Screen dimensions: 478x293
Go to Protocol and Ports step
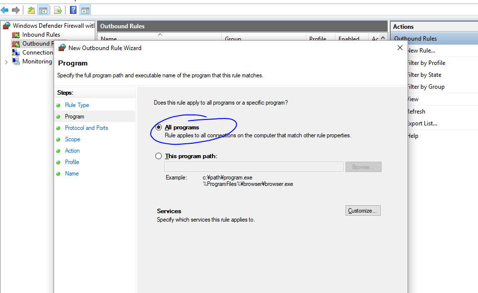click(86, 128)
